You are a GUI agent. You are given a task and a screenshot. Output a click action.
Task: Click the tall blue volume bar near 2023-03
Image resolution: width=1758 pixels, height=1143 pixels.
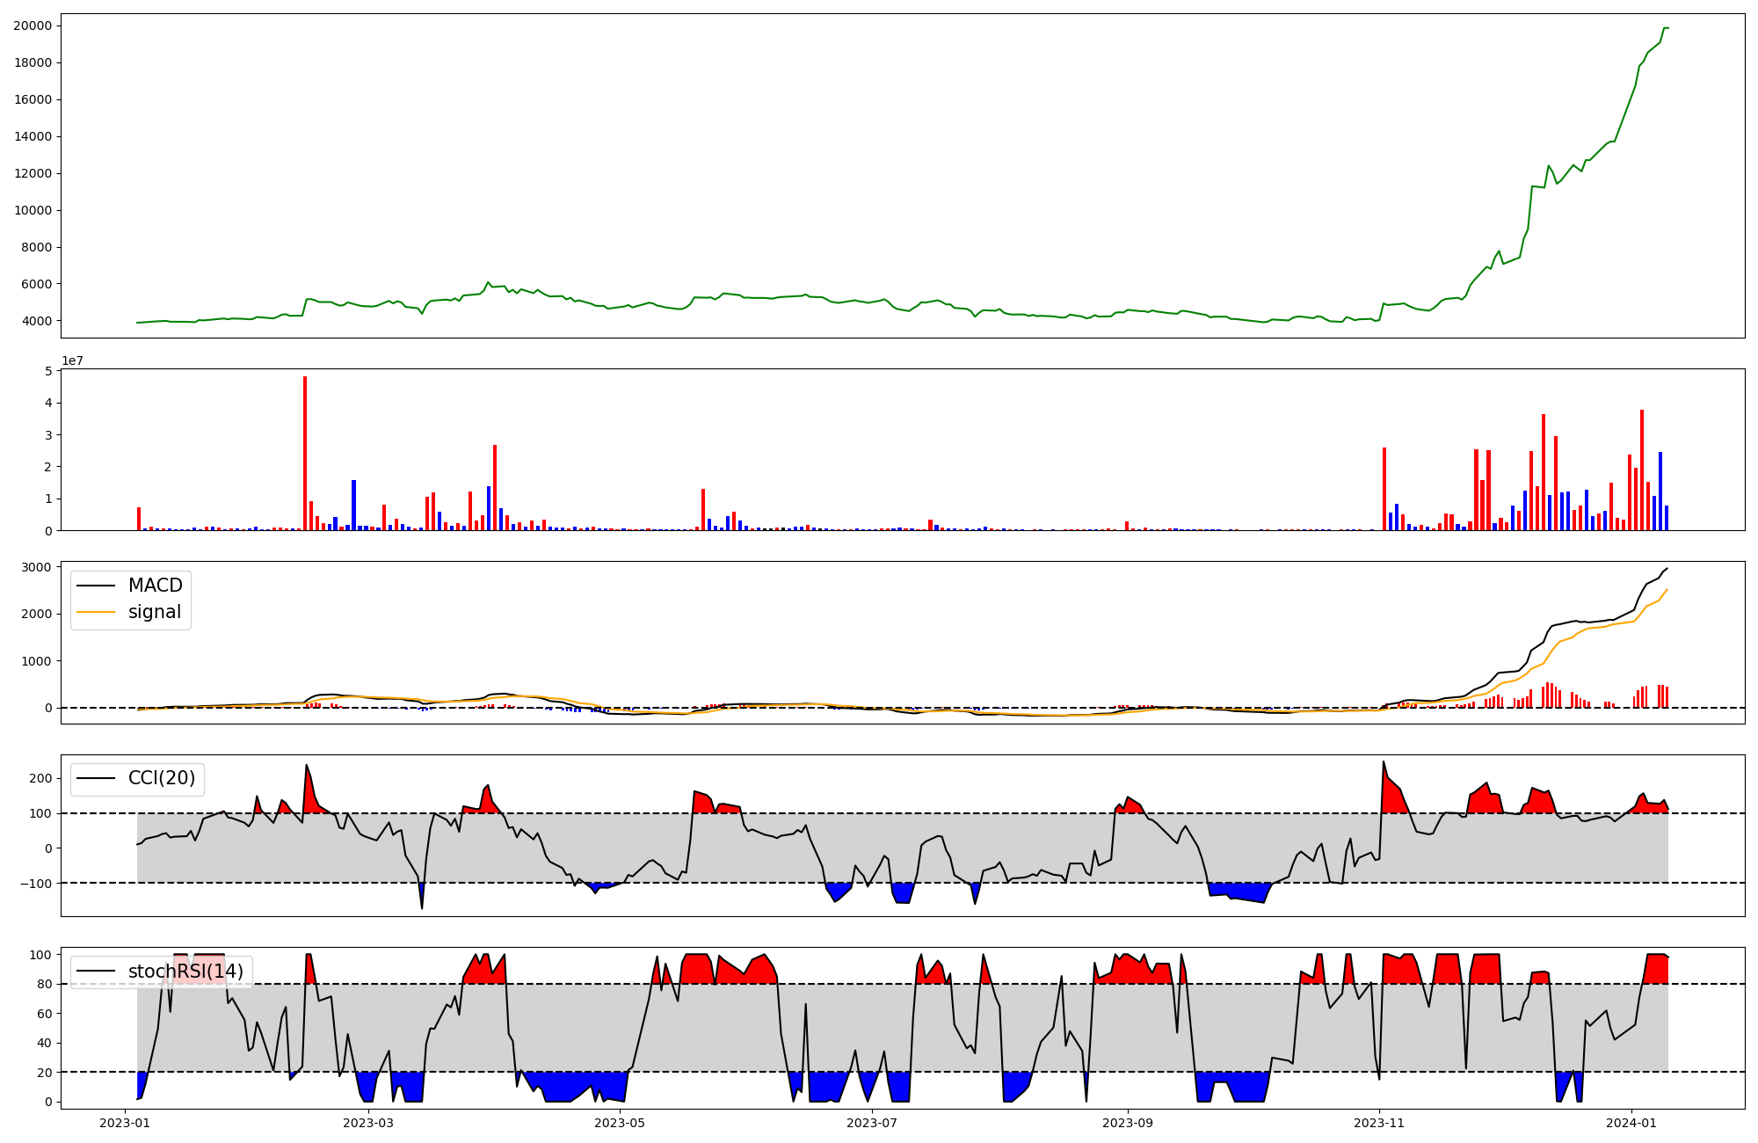pyautogui.click(x=353, y=505)
